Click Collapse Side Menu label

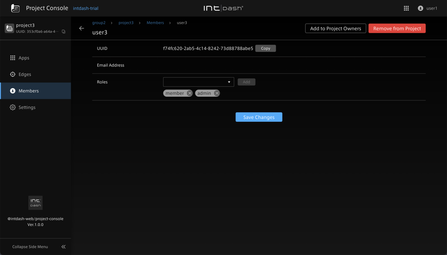pos(30,246)
